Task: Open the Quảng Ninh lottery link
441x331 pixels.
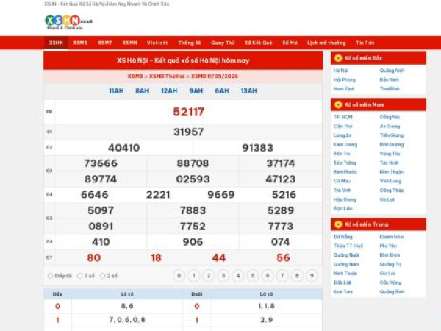Action: (392, 71)
